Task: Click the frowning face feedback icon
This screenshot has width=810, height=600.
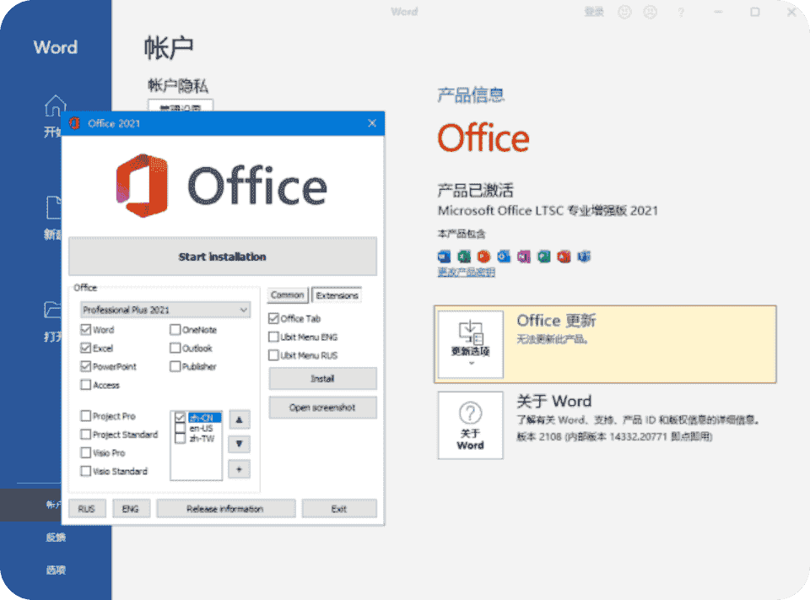Action: click(650, 13)
